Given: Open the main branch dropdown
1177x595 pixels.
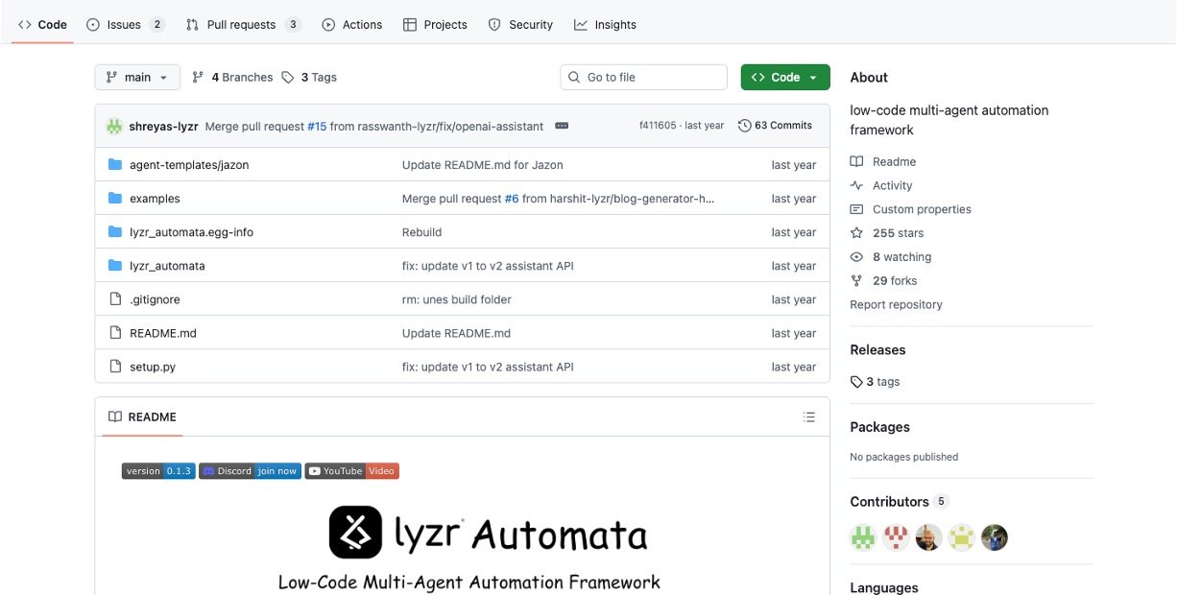Looking at the screenshot, I should pyautogui.click(x=136, y=77).
